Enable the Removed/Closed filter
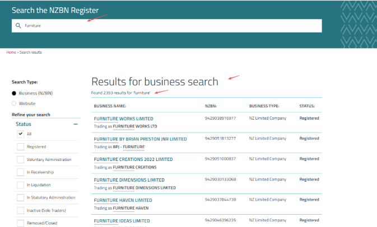This screenshot has width=377, height=227. click(x=21, y=223)
